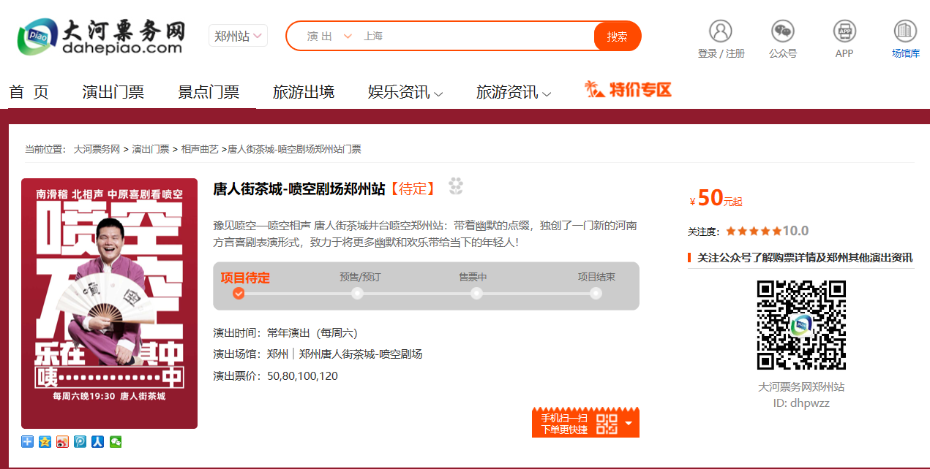
Task: Expand the 旅游资讯 menu chevron
Action: 547,94
